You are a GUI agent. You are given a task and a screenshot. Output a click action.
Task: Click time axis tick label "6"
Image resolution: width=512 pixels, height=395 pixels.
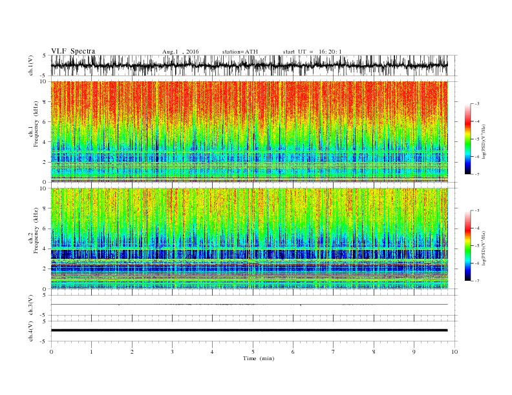[x=293, y=352]
